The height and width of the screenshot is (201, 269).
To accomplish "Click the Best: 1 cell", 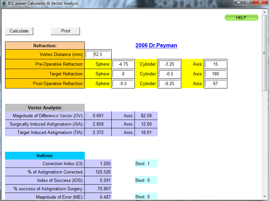I will coord(146,163).
